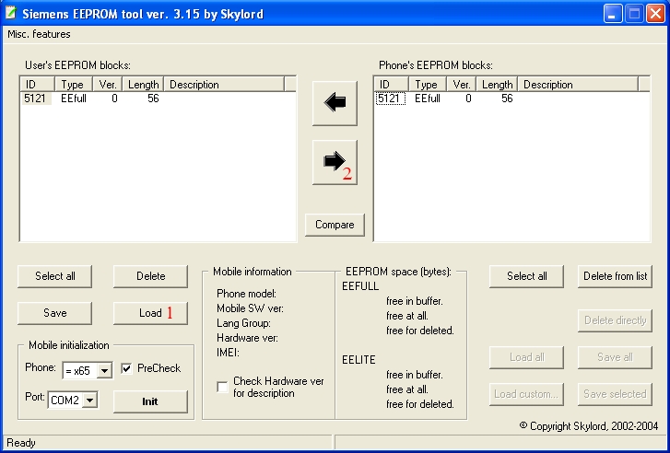Click ID column header in Phone's list
670x453 pixels.
coord(392,85)
